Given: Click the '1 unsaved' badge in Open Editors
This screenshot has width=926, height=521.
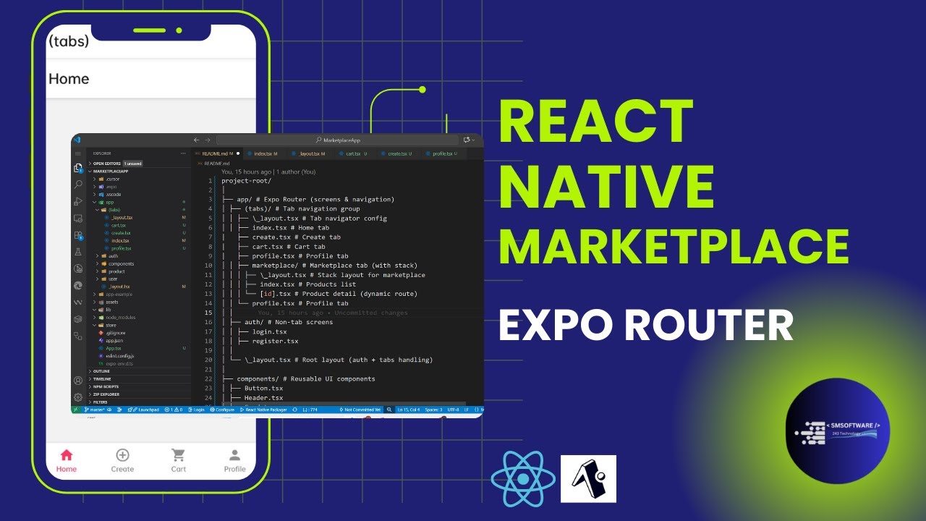Looking at the screenshot, I should 132,164.
